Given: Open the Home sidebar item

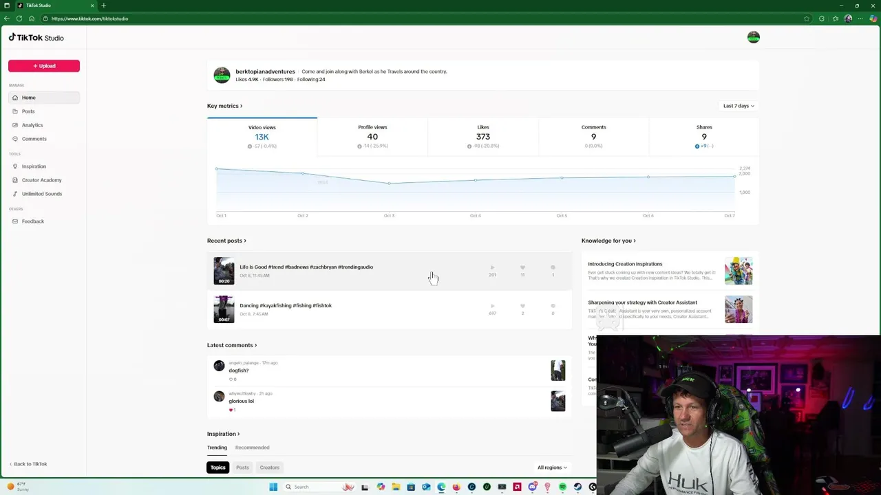Looking at the screenshot, I should [x=44, y=98].
